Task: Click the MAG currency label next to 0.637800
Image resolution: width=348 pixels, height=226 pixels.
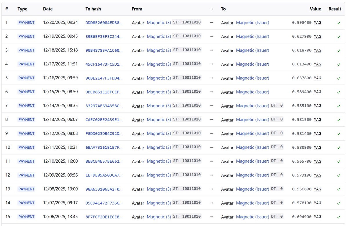Action: point(317,78)
